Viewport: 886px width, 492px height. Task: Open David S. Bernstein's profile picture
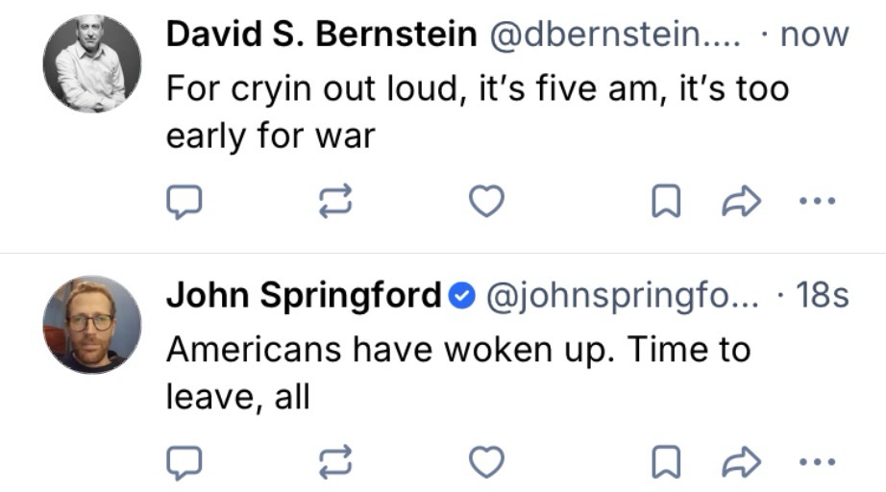pos(92,64)
